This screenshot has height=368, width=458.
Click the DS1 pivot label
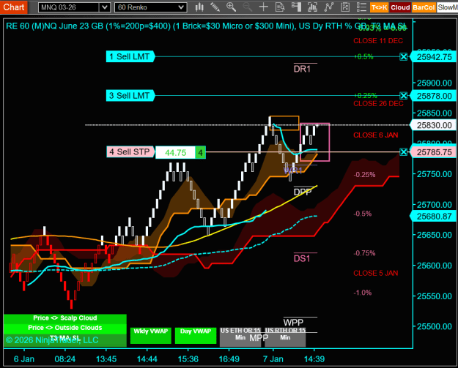[x=302, y=259]
